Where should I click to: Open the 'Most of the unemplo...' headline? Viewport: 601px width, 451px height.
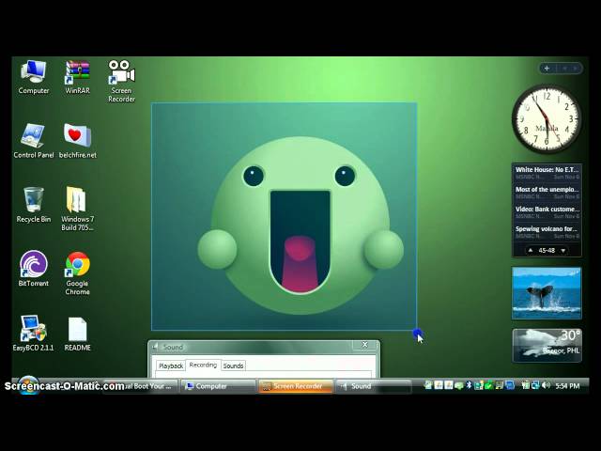[x=547, y=193]
